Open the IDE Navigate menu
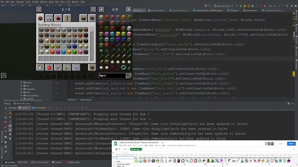 (x=20, y=2)
